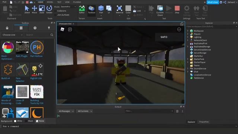Click the Color tool icon
Image resolution: width=238 pixels, height=134 pixels.
point(128,10)
